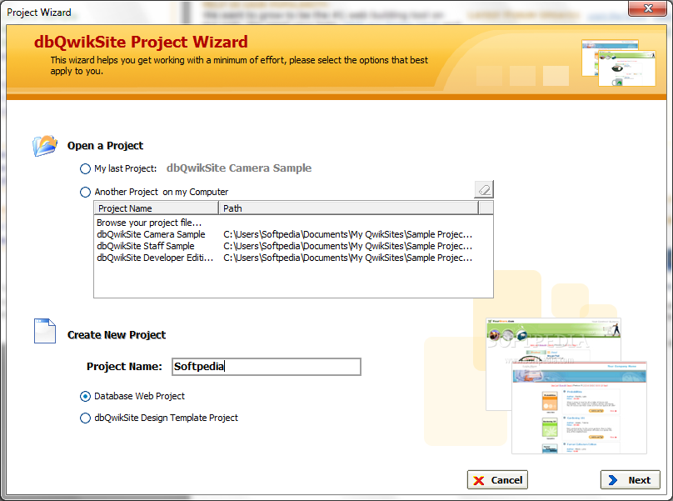Select dbQwikSite Developer Editi... list row
The width and height of the screenshot is (673, 501).
pos(155,258)
